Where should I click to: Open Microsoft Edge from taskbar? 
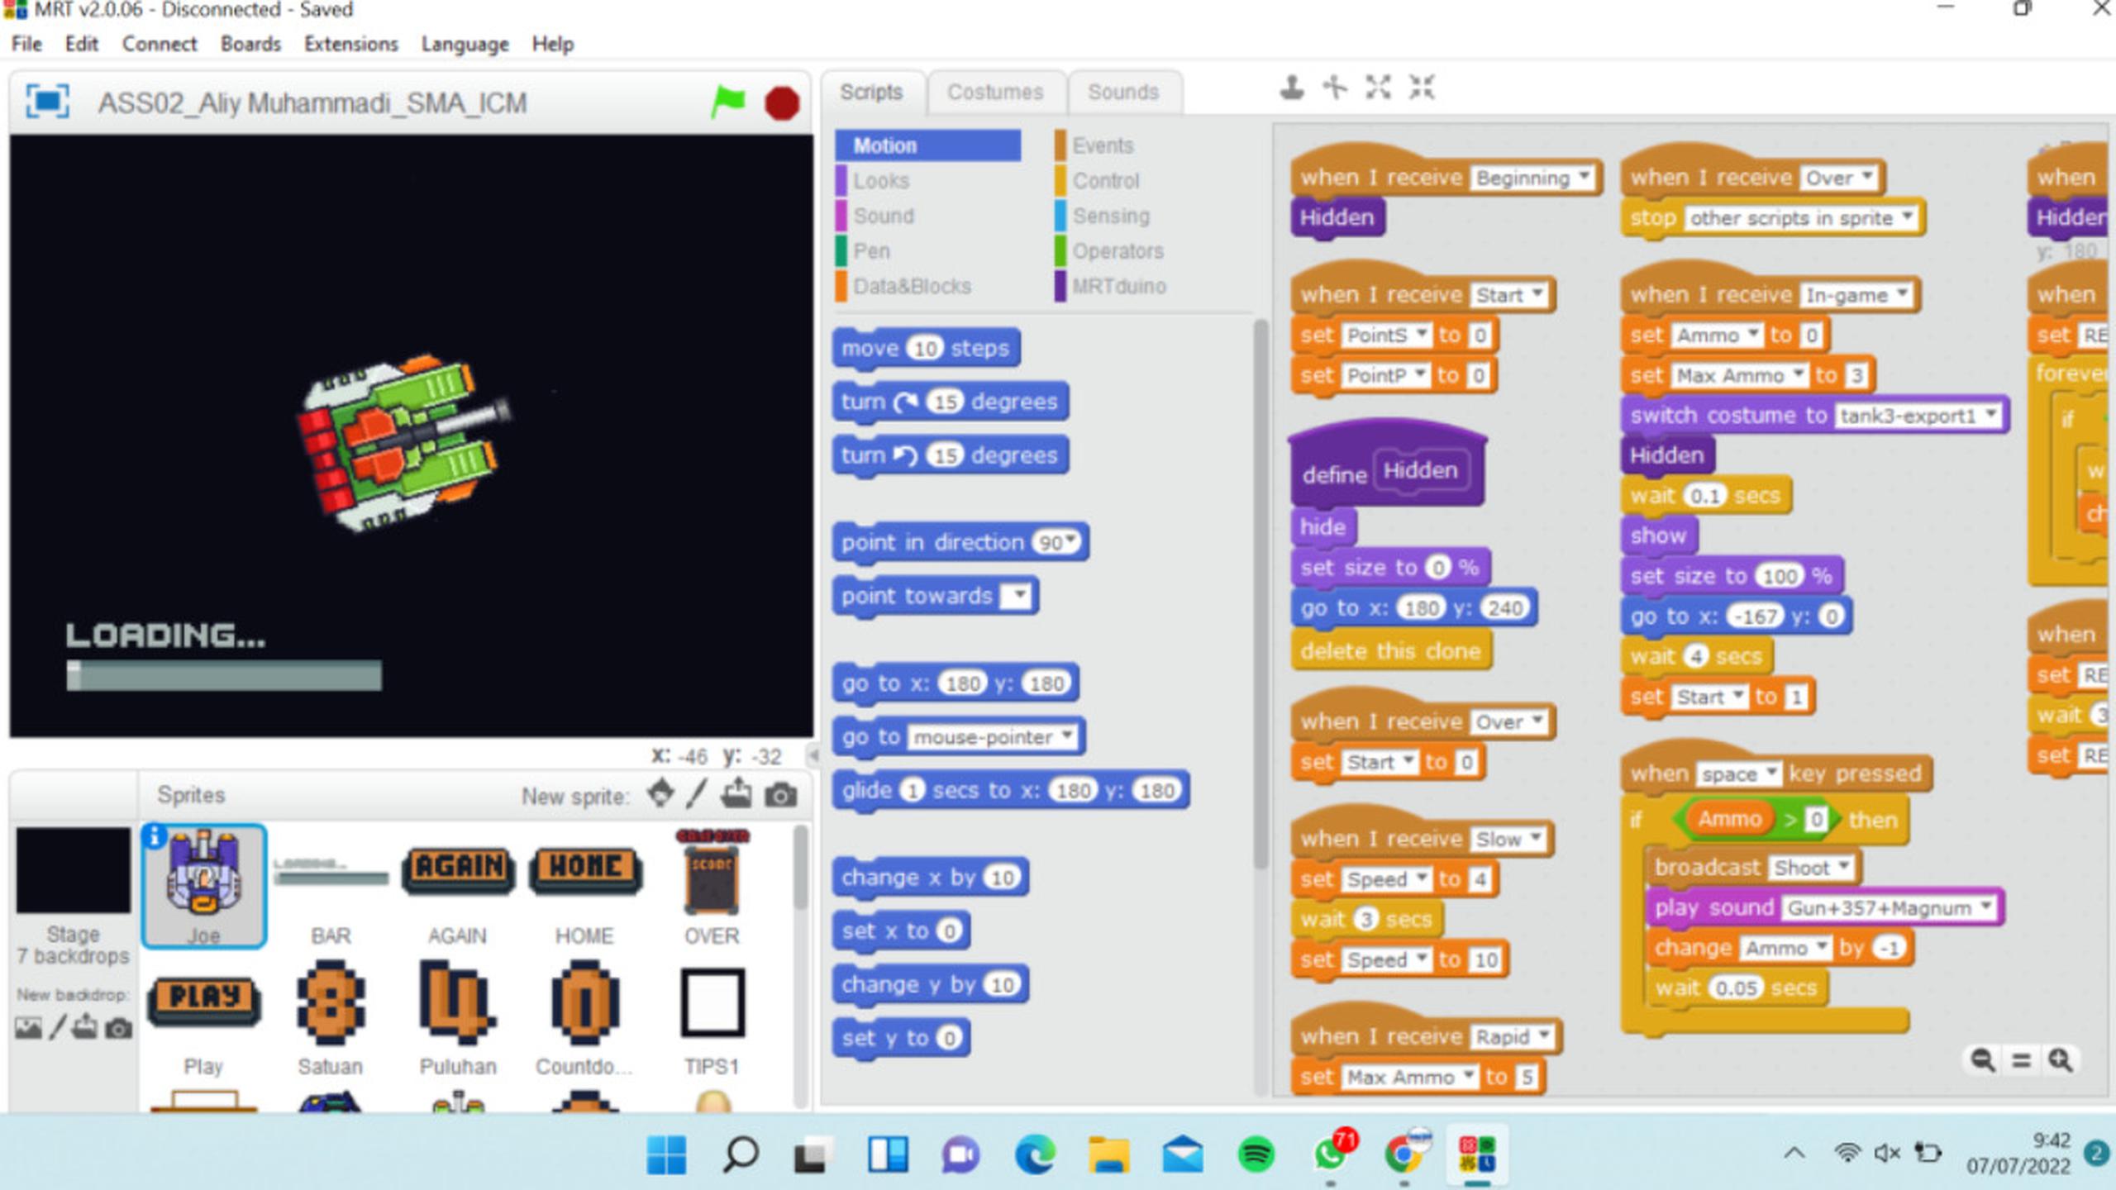tap(1035, 1154)
